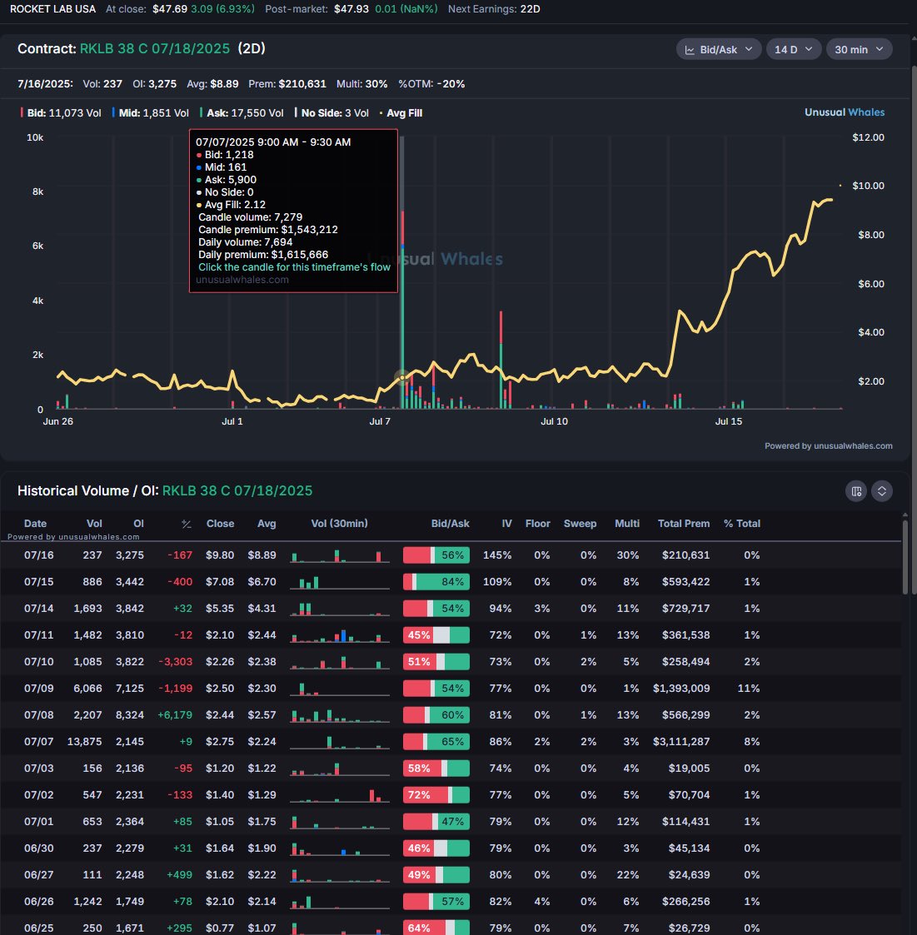The image size is (917, 935).
Task: Select the 06/25 date row cell
Action: (x=39, y=928)
